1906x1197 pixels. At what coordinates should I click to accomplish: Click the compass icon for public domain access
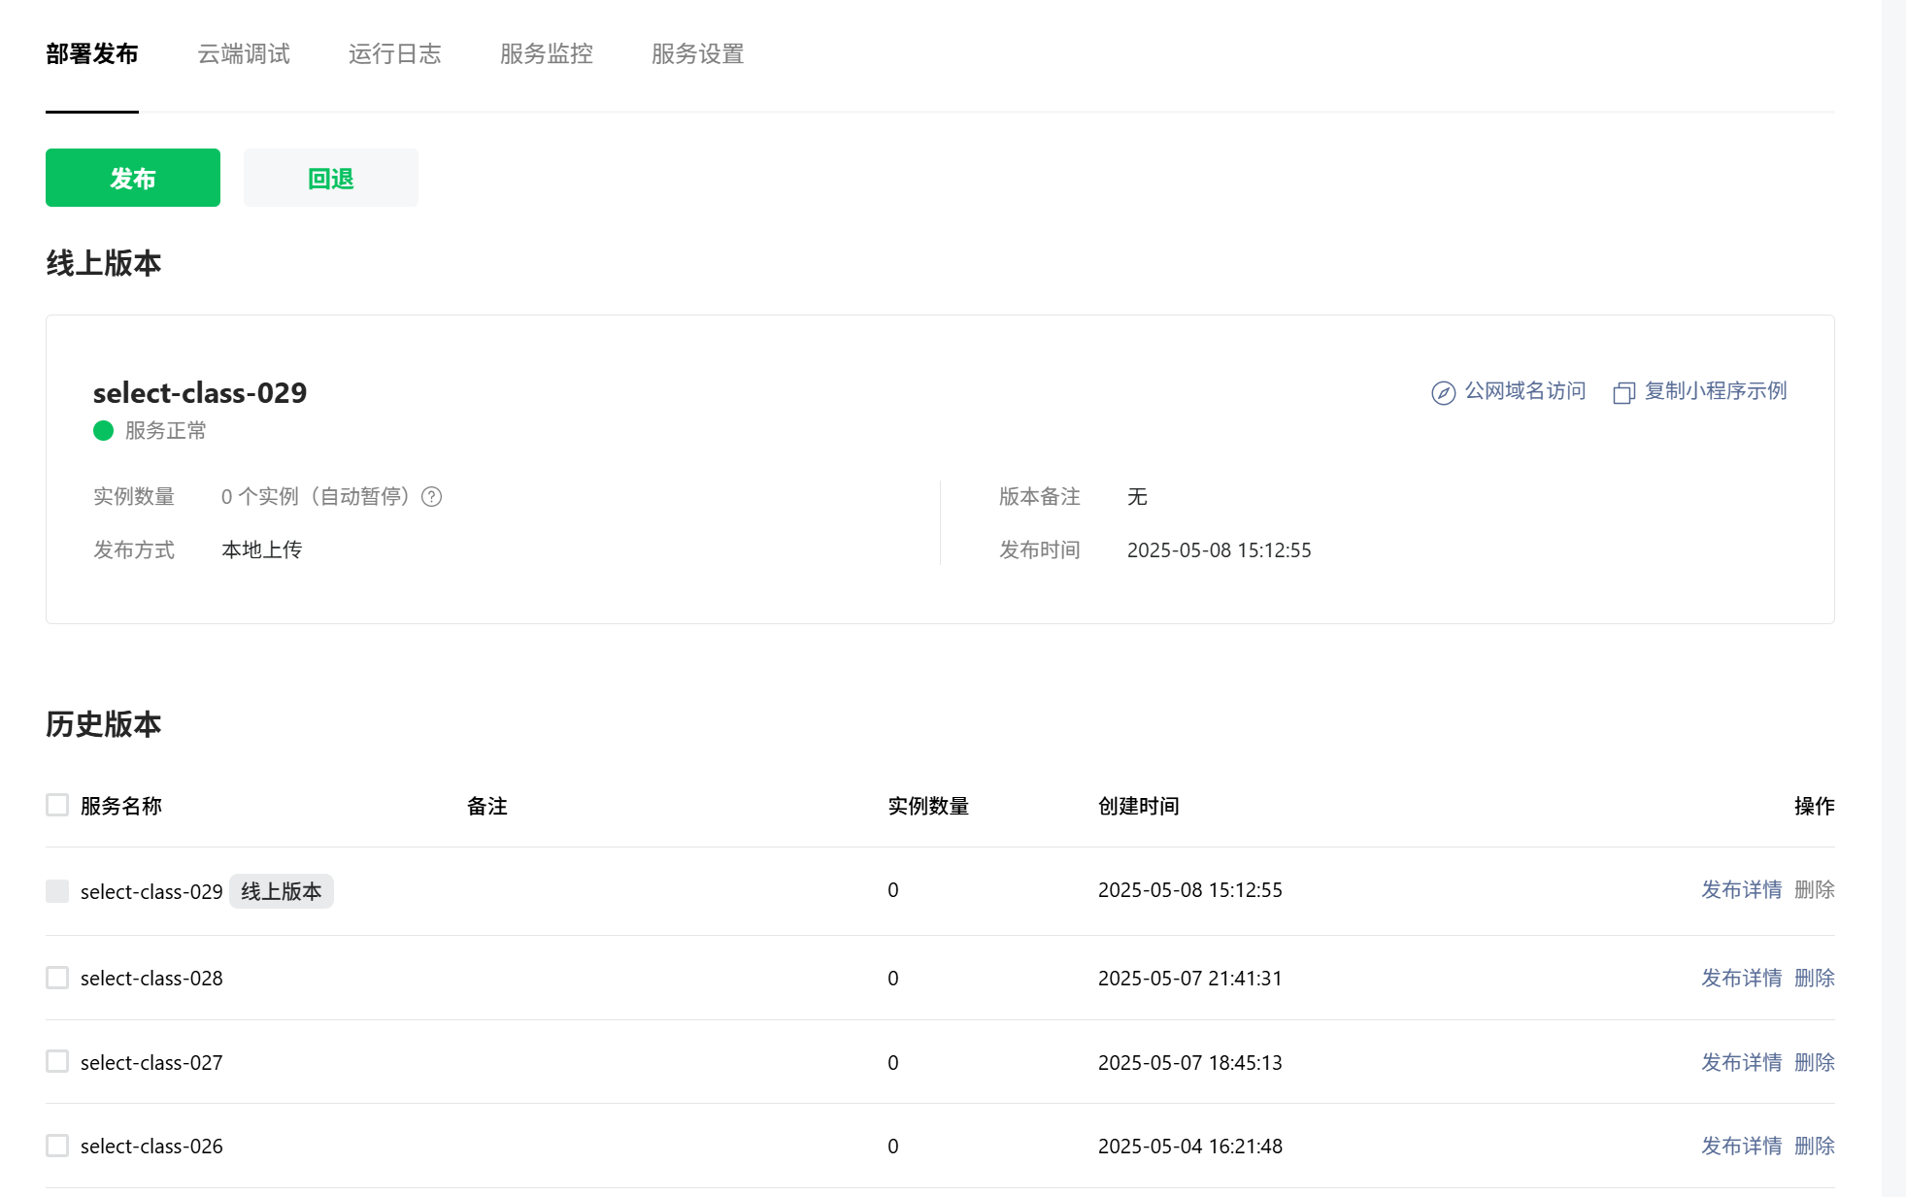point(1443,392)
